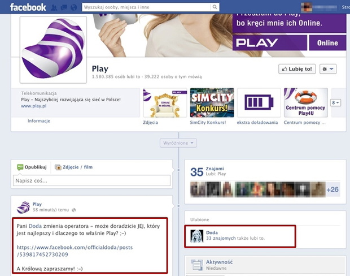This screenshot has height=276, width=350.
Task: Open the Centrum pomocy Play4U thumbnail
Action: (x=306, y=103)
